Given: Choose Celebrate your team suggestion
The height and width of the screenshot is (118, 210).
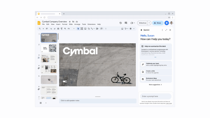Looking at the screenshot, I should click(x=156, y=64).
